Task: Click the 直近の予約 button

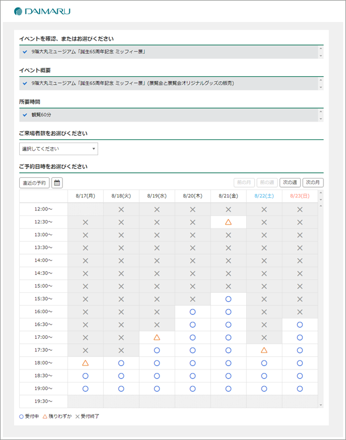Action: (x=34, y=183)
